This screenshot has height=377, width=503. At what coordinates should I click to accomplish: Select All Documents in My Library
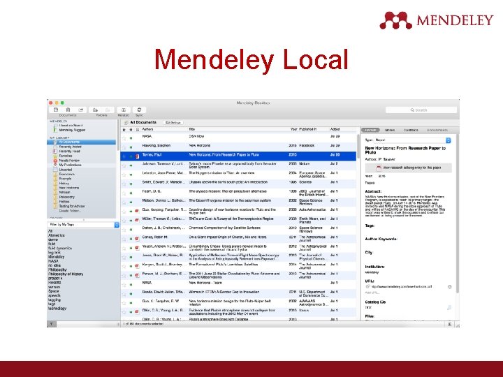coord(82,142)
